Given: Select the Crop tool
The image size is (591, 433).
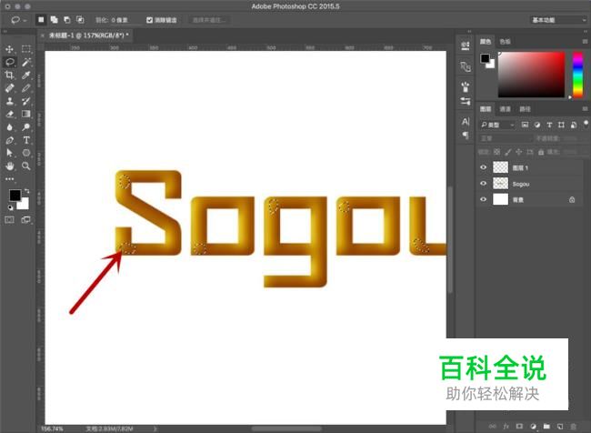Looking at the screenshot, I should pos(9,76).
